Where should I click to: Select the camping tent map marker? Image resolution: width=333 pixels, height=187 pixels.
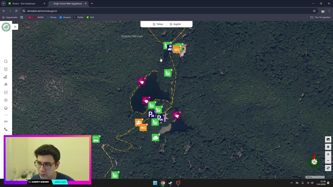click(155, 137)
